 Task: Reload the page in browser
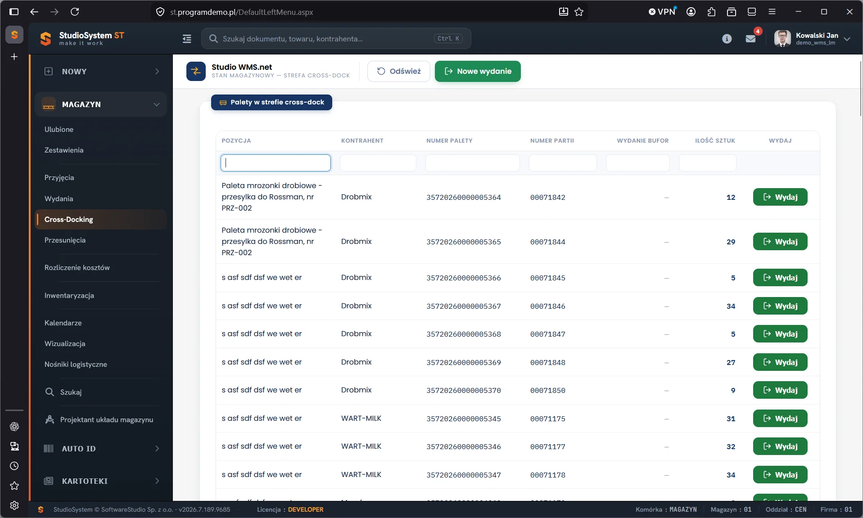(x=75, y=12)
